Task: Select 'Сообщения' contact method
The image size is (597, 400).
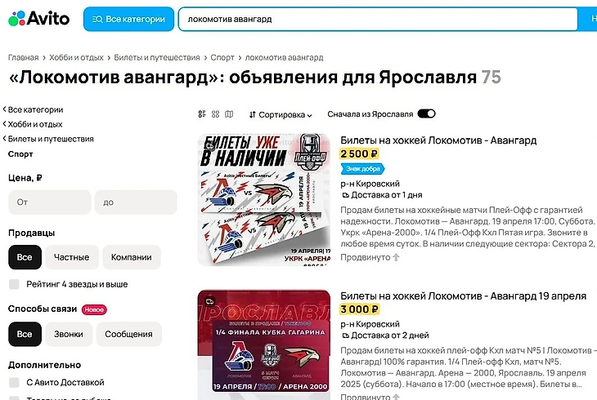Action: pyautogui.click(x=128, y=334)
